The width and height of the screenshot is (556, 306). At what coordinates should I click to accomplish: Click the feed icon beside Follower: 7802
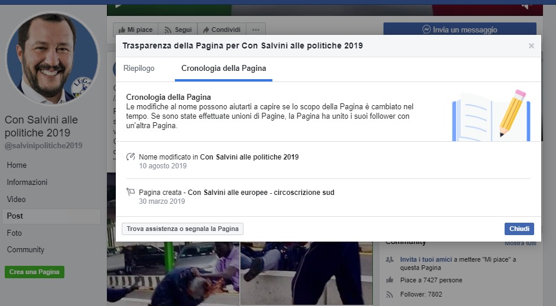390,294
